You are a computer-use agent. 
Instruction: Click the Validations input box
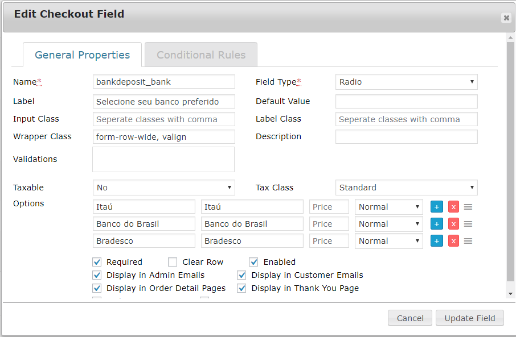pyautogui.click(x=163, y=159)
